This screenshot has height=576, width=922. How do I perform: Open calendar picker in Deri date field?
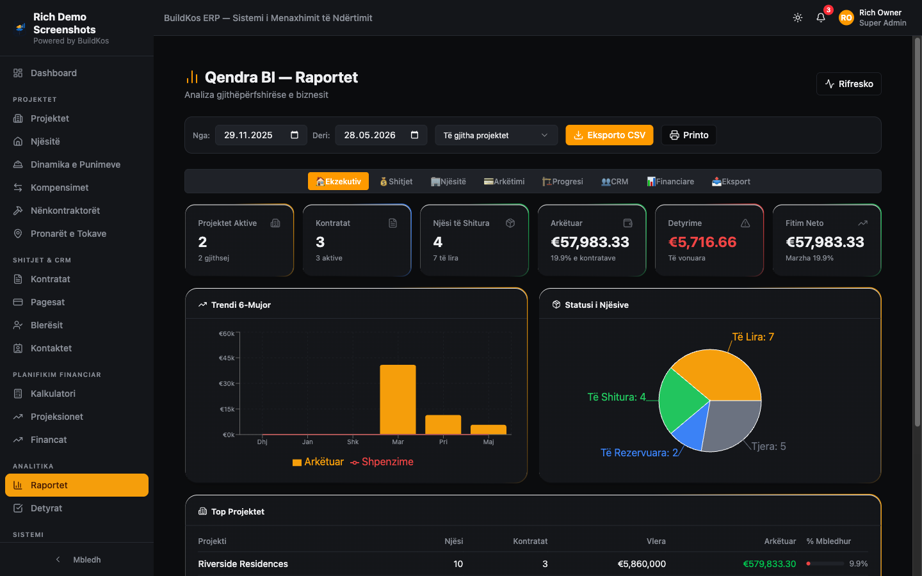[414, 135]
